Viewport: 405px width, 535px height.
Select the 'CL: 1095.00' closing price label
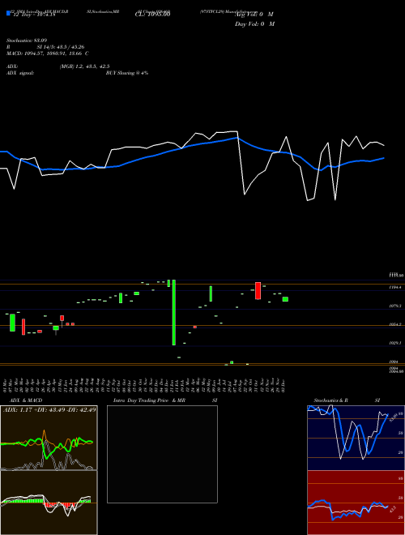[152, 15]
